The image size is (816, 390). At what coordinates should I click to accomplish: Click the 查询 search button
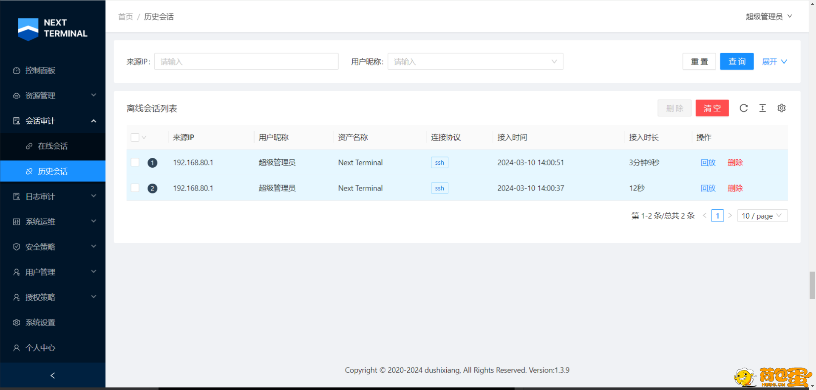[737, 62]
